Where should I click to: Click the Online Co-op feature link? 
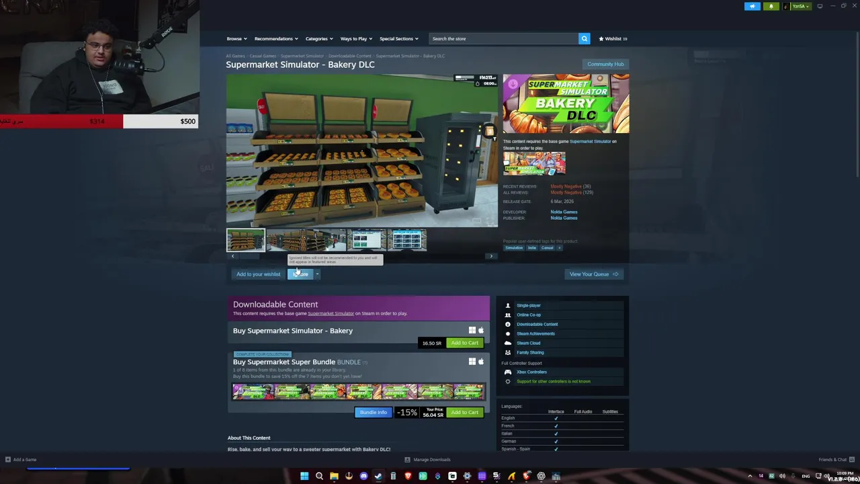(x=528, y=315)
